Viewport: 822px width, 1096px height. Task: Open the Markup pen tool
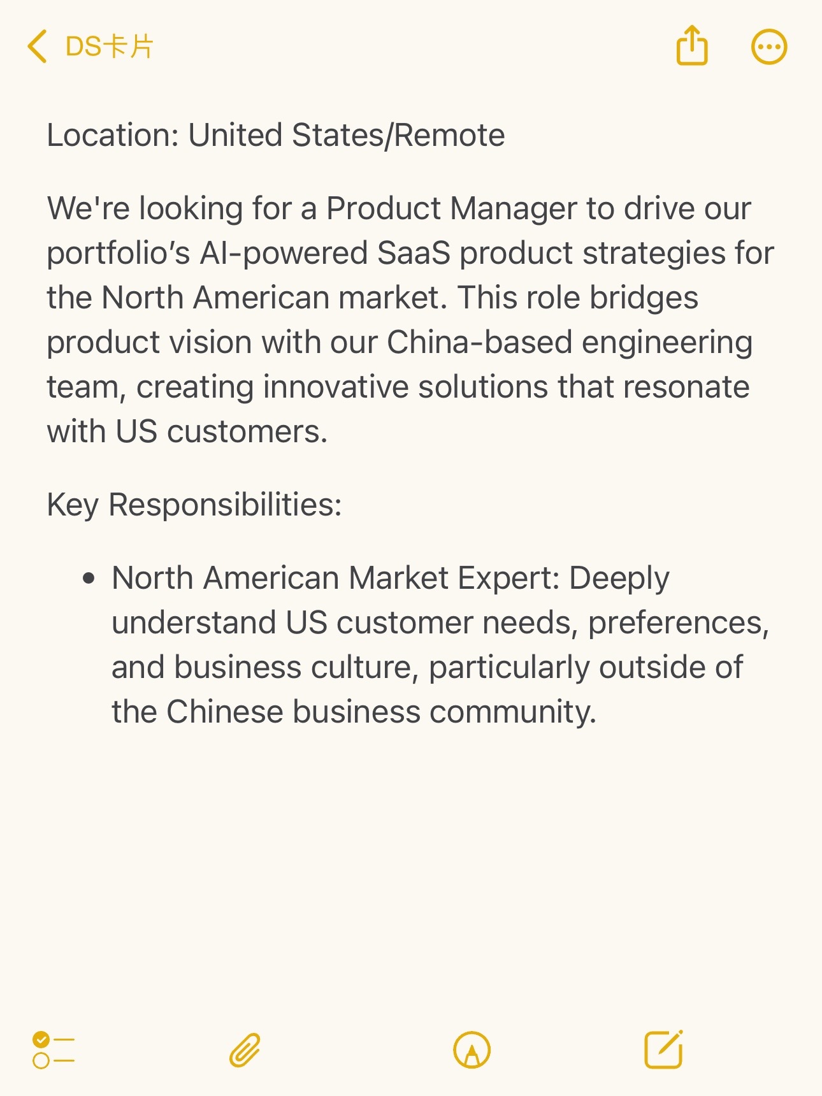click(472, 1049)
